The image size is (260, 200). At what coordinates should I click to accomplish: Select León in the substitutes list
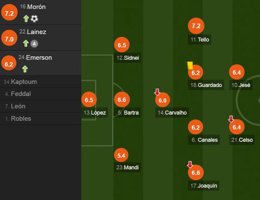[41, 106]
